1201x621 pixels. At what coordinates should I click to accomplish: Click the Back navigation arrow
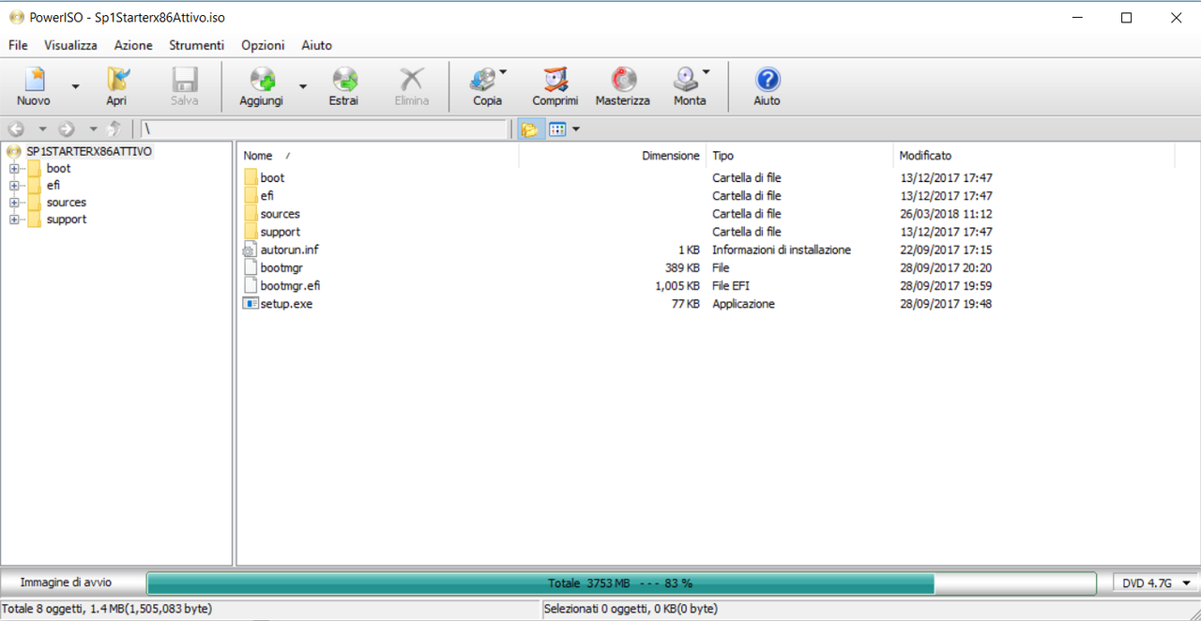16,129
